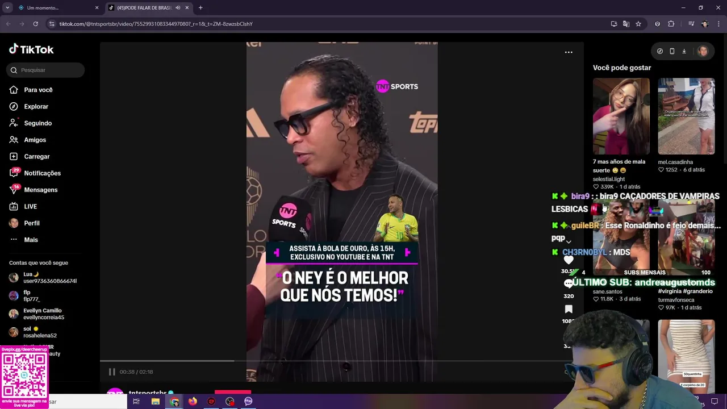727x409 pixels.
Task: Mute the TikTok tab audio icon
Action: 177,8
